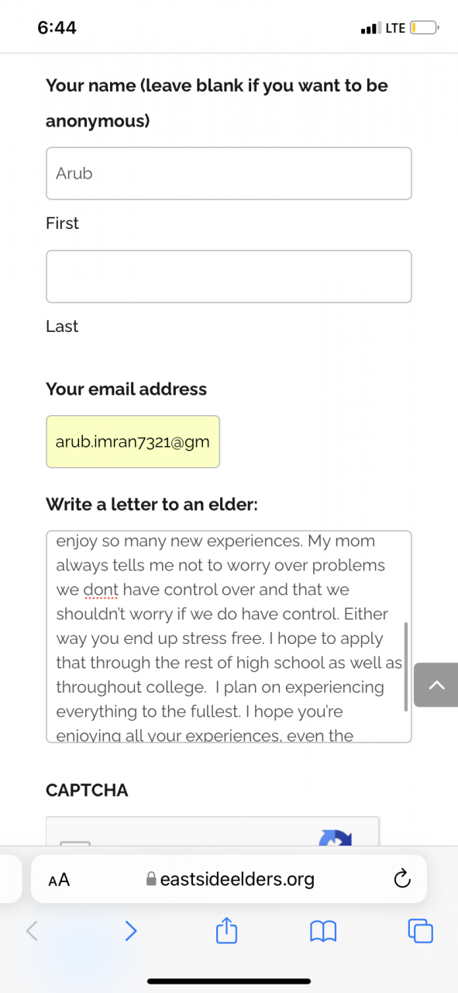Viewport: 458px width, 993px height.
Task: Open the Share sheet icon
Action: tap(226, 929)
